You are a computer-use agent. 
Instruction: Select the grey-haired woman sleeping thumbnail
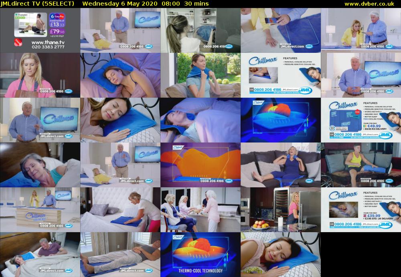(40, 165)
